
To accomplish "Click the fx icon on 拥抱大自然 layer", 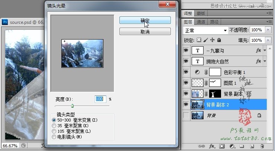I will click(258, 61).
